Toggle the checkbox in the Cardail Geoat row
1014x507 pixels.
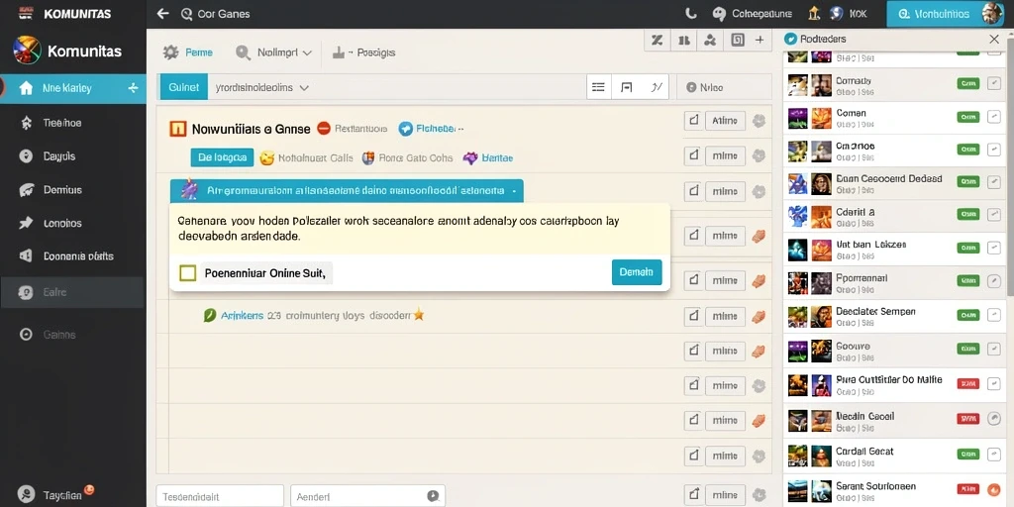pyautogui.click(x=994, y=455)
